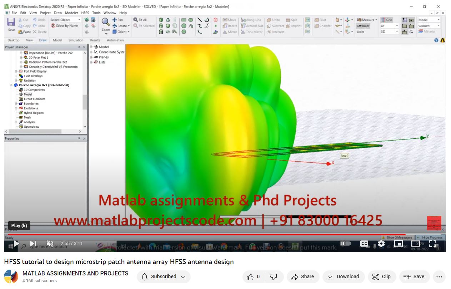This screenshot has height=289, width=451.
Task: Toggle closed captions on the video
Action: [364, 244]
